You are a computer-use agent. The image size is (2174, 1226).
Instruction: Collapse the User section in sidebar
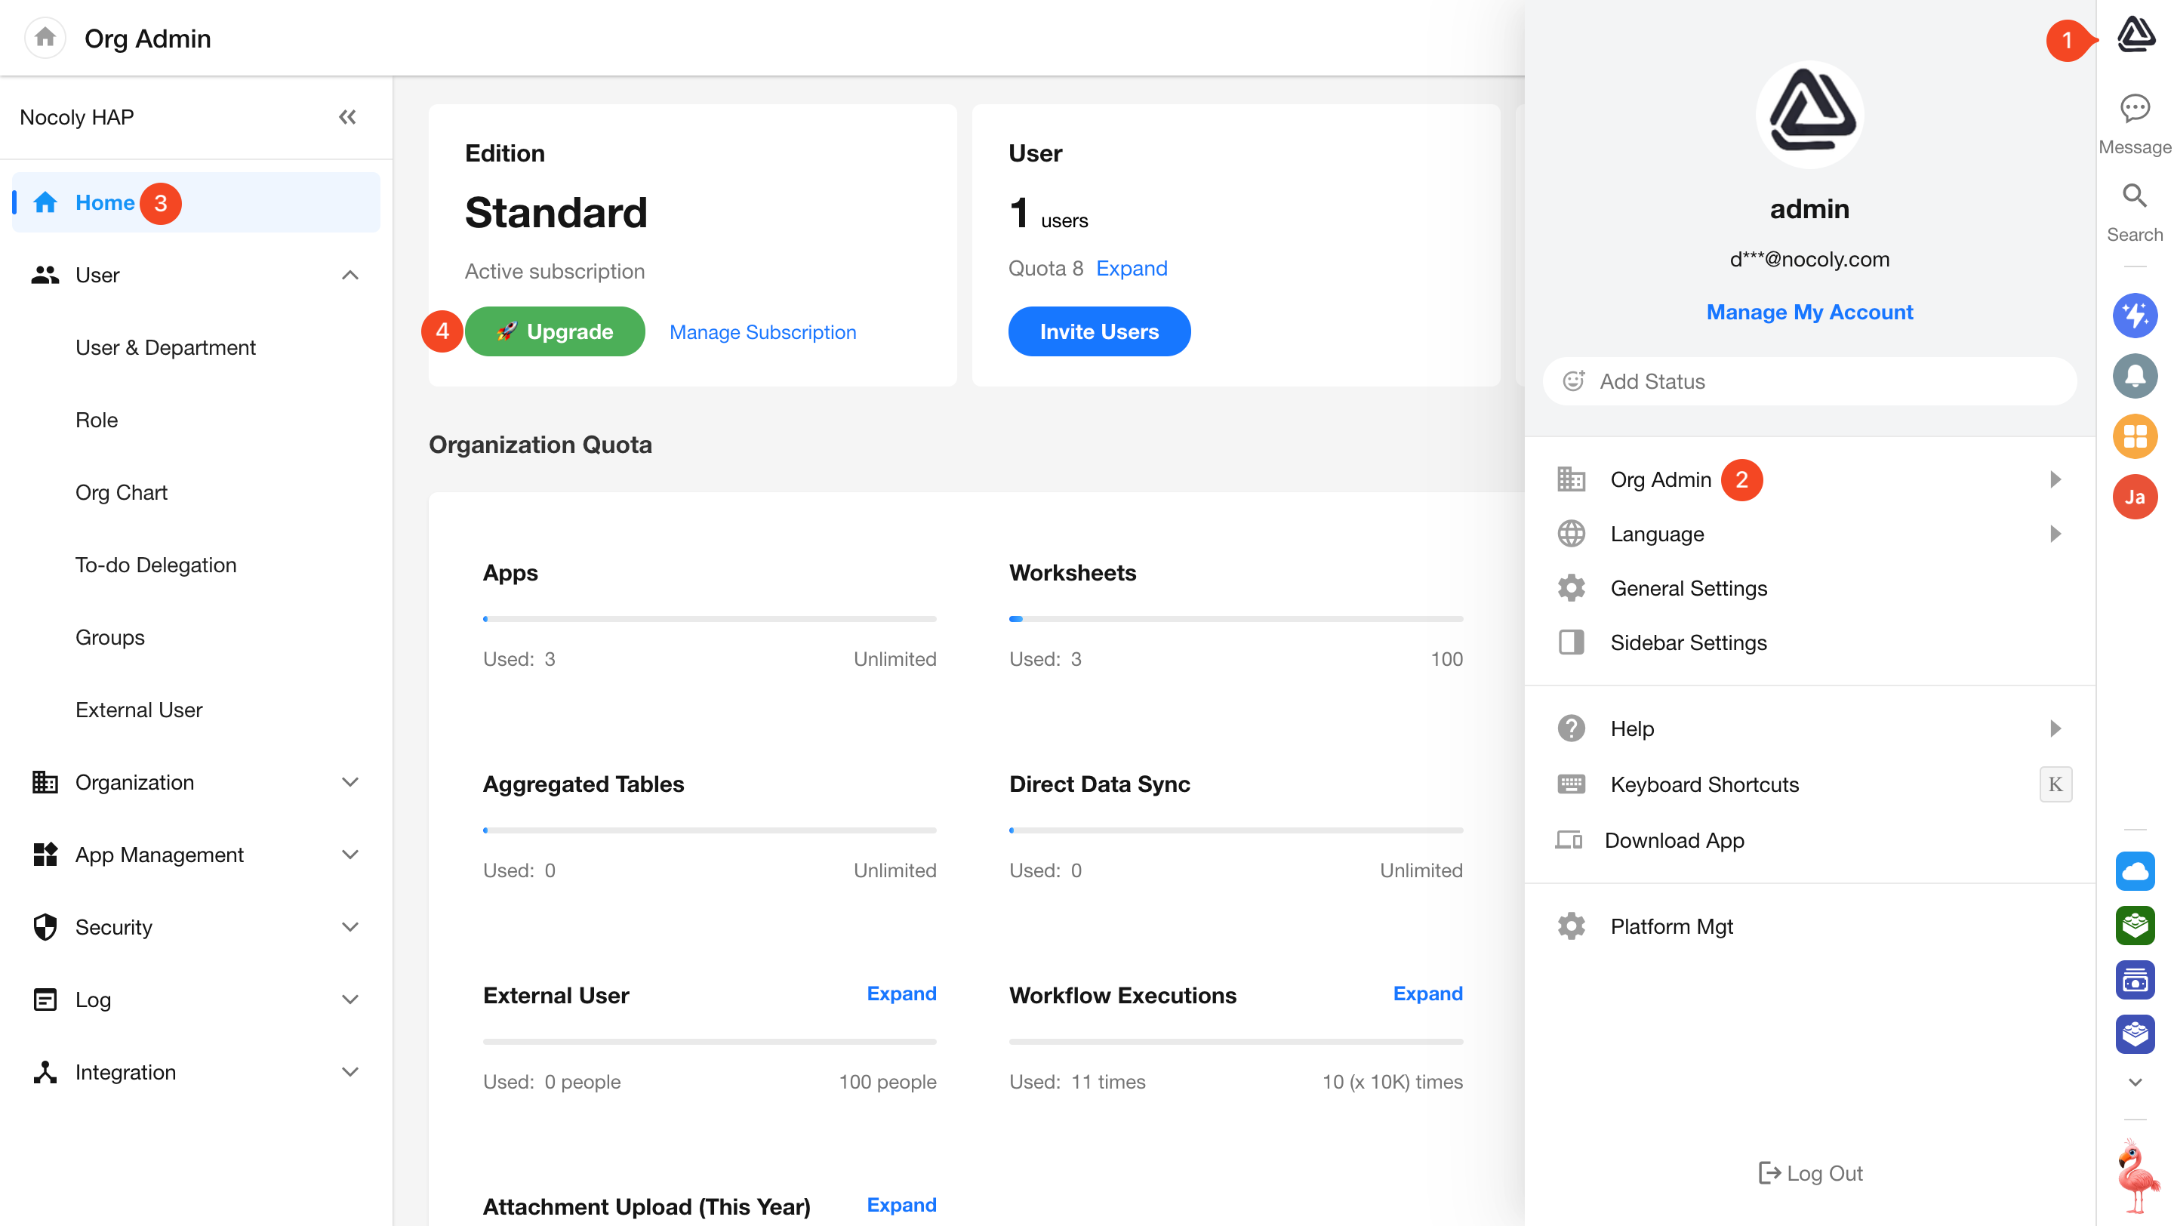coord(350,275)
